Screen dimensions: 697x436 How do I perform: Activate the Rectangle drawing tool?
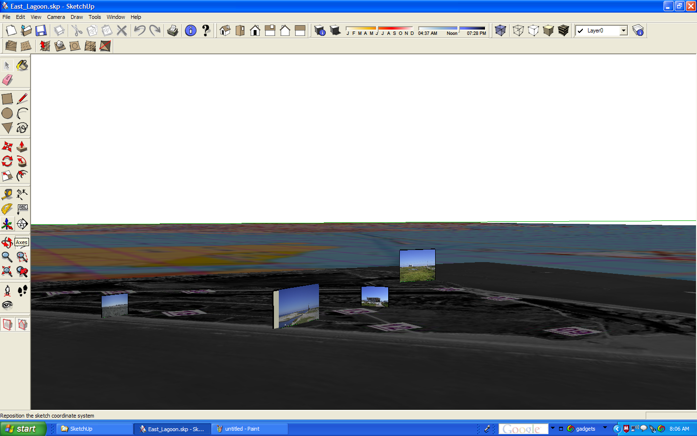click(7, 99)
